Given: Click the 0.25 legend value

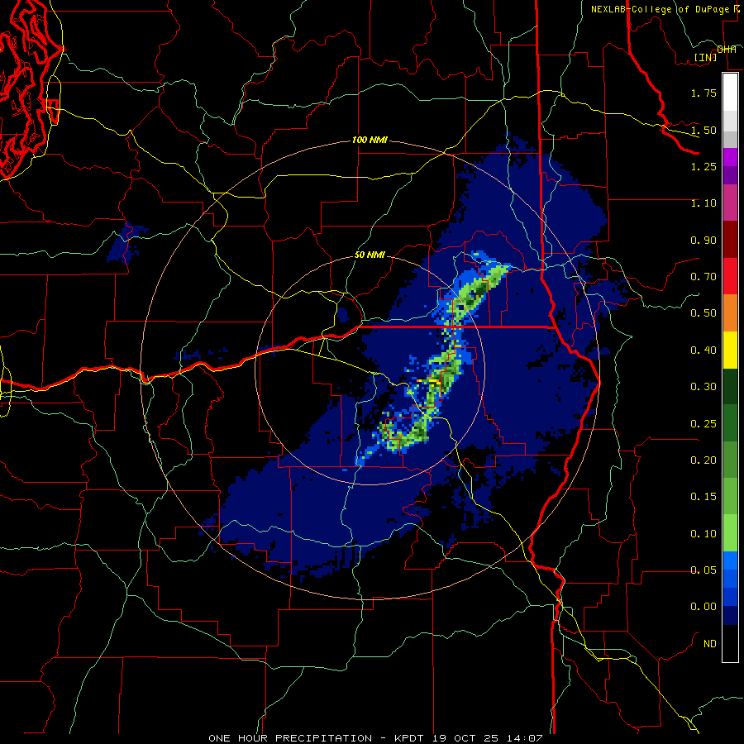Looking at the screenshot, I should (x=703, y=424).
